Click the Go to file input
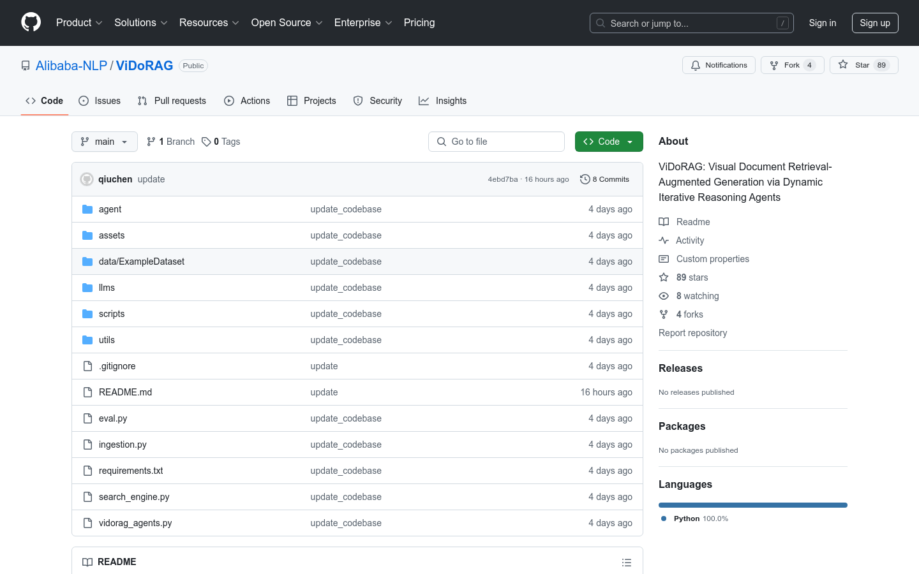 [497, 142]
